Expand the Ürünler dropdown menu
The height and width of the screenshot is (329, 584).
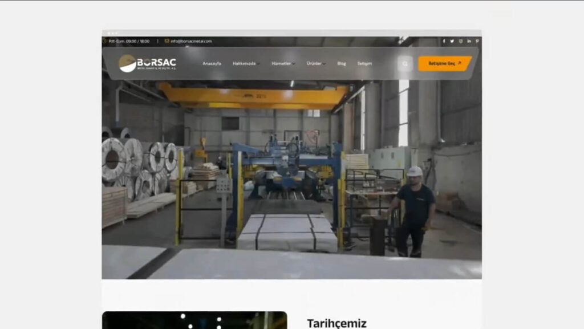(316, 64)
